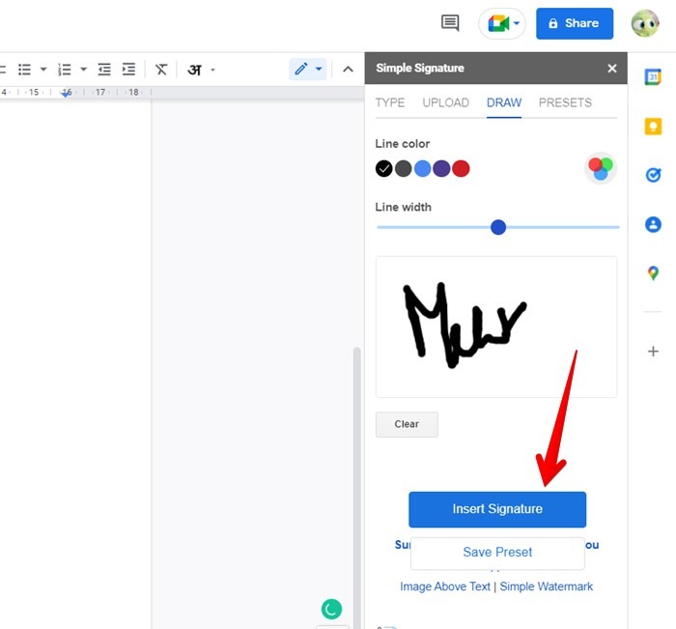Click the Hindi input tools icon
676x629 pixels.
pyautogui.click(x=194, y=70)
